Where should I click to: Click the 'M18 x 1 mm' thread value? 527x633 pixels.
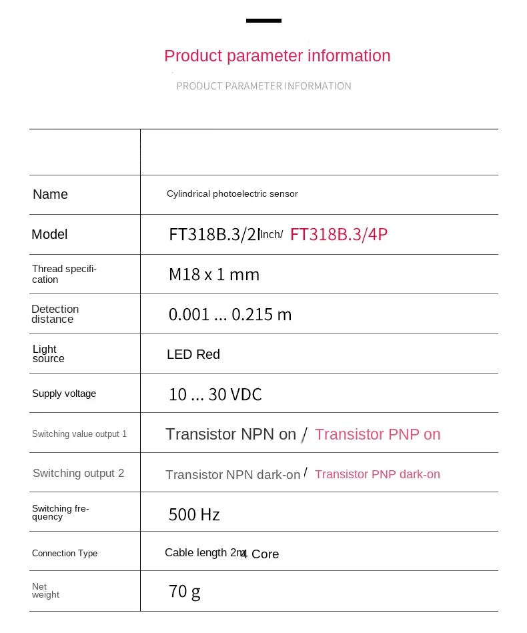[x=214, y=275]
